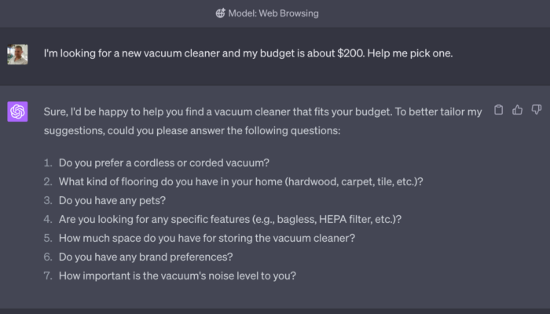The image size is (550, 314).
Task: Select the user's vacuum cleaner request message
Action: coord(248,53)
